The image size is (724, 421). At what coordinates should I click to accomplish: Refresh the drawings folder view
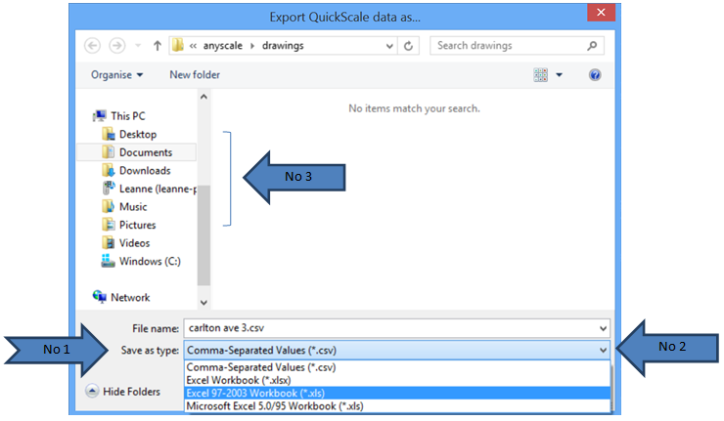pos(409,46)
